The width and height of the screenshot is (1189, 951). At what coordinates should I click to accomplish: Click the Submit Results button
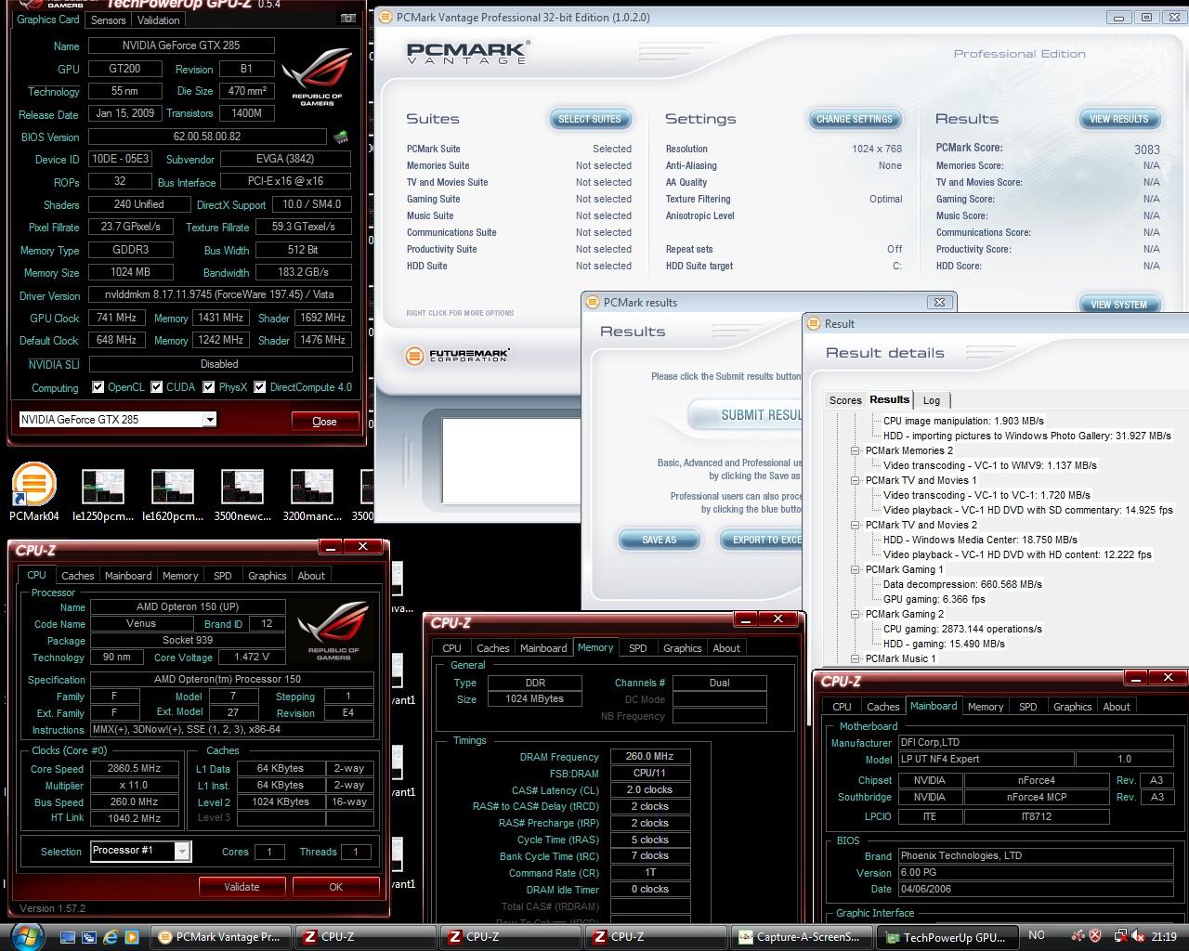click(x=745, y=415)
